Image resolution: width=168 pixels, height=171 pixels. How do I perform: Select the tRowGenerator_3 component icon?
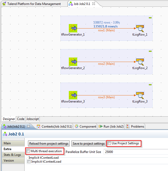tap(73, 95)
